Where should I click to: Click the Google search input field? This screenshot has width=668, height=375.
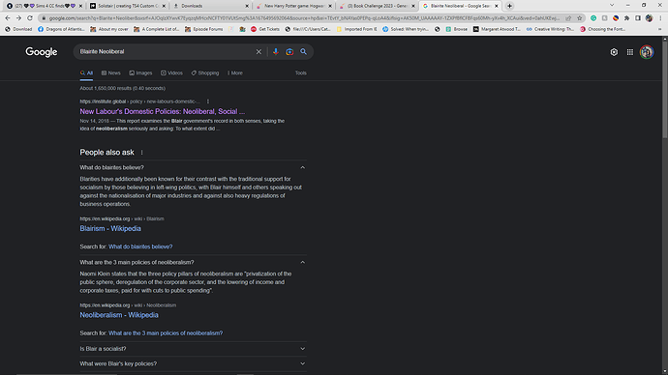[166, 52]
